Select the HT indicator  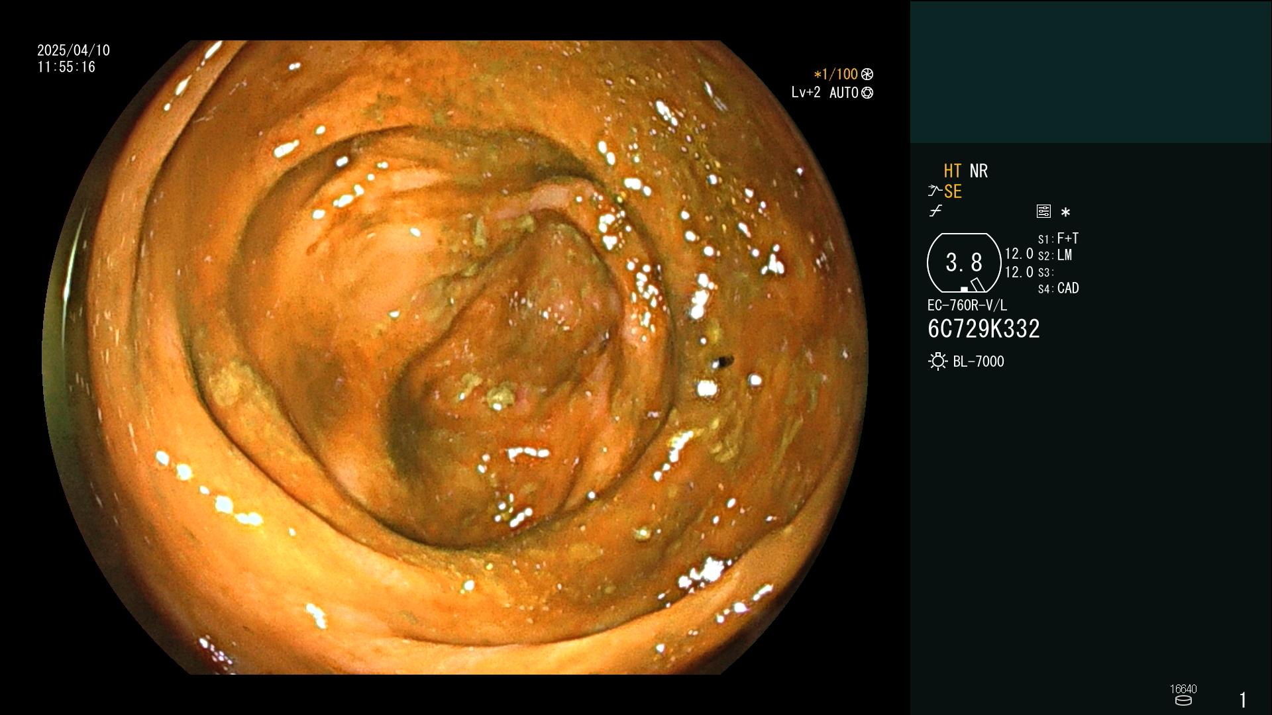click(953, 171)
